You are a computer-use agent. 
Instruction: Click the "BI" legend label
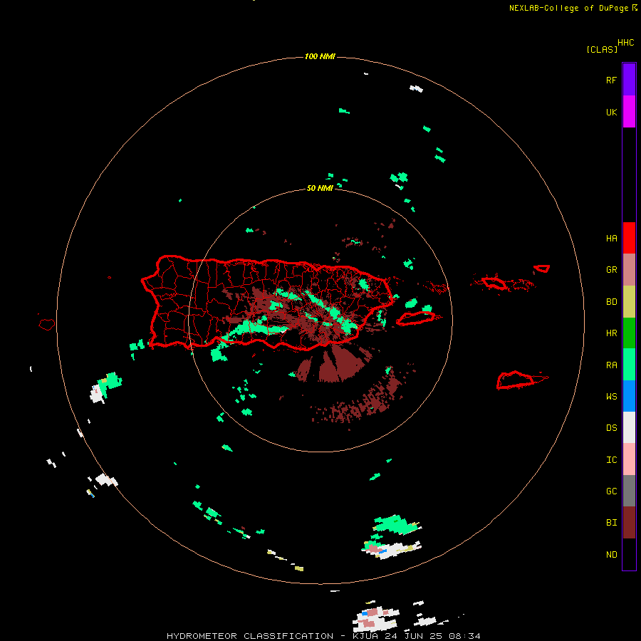(x=611, y=523)
